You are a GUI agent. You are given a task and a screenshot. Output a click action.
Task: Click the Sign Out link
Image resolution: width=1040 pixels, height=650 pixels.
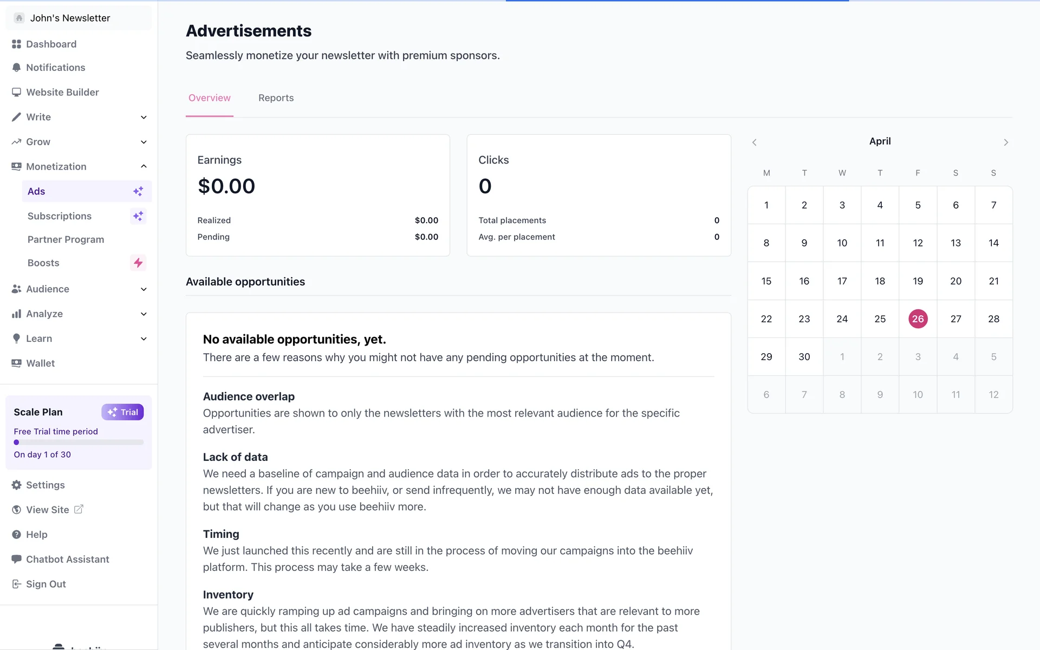tap(45, 584)
